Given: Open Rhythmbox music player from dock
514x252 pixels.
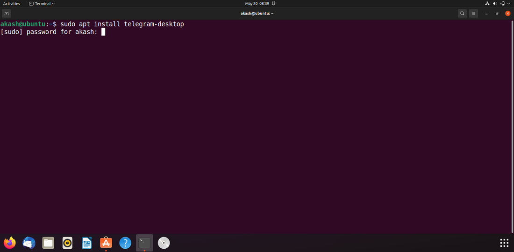Looking at the screenshot, I should tap(68, 243).
